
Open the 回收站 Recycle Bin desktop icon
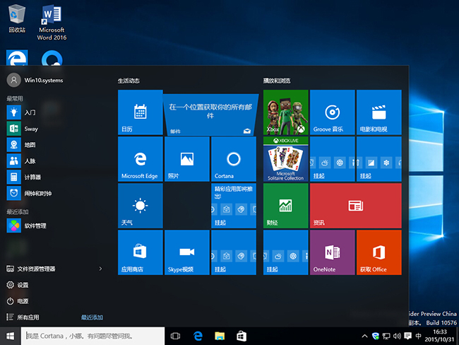point(17,18)
